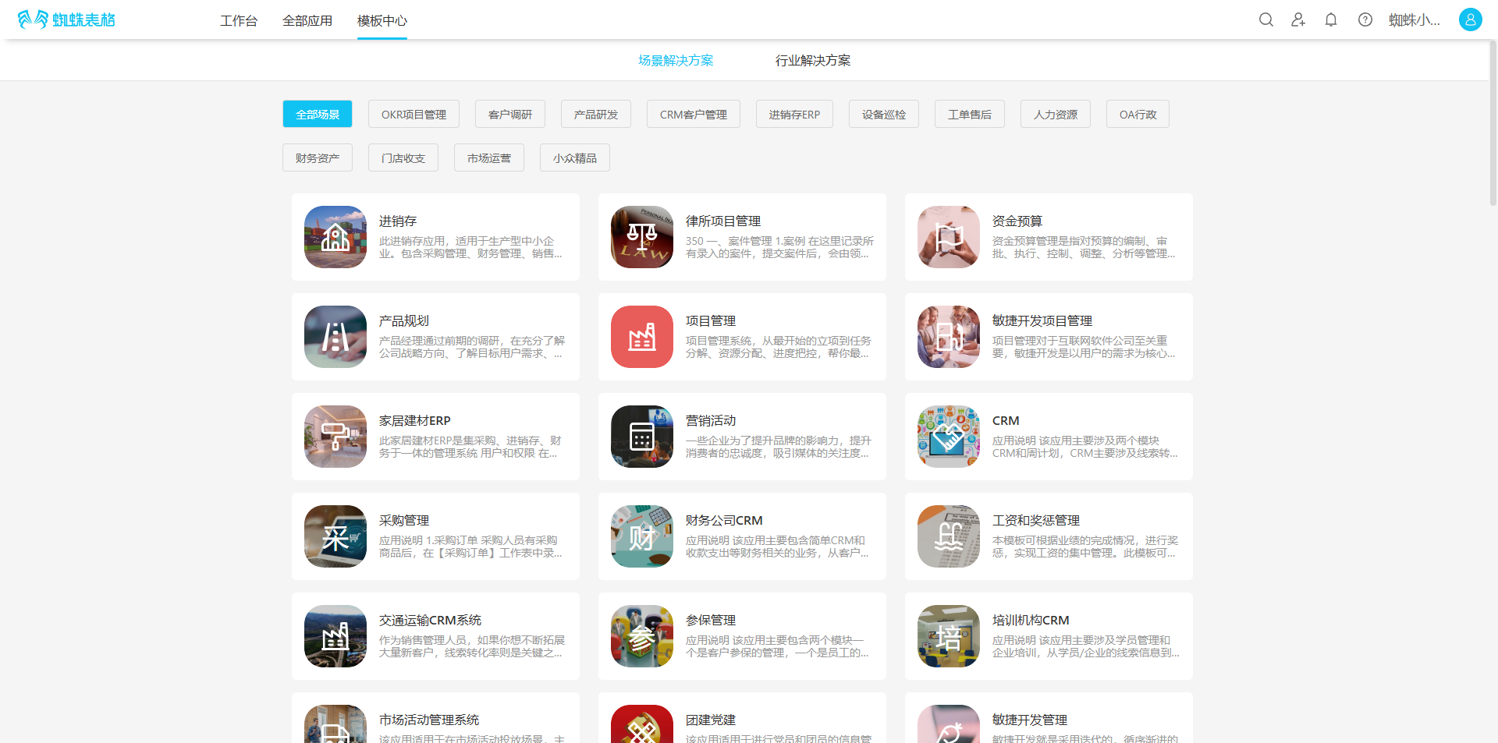Click the 敏捷开发项目管理 title text
Viewport: 1498px width, 743px height.
(1042, 321)
